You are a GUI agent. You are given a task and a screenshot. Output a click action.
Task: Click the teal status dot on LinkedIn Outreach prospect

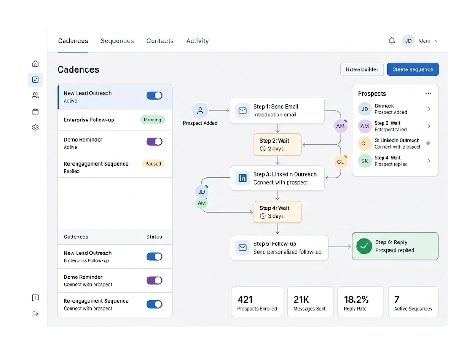click(x=428, y=144)
